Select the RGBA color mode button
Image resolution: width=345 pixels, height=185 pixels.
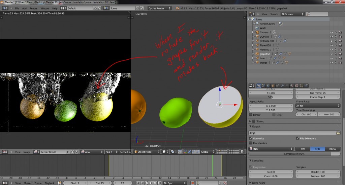click(x=333, y=149)
